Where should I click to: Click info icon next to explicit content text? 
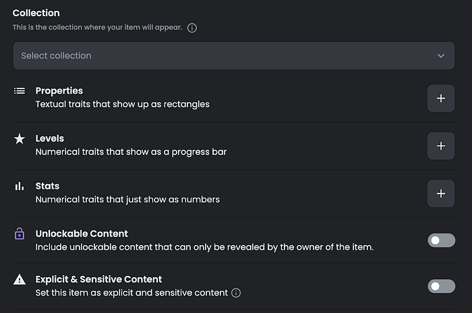pos(236,293)
